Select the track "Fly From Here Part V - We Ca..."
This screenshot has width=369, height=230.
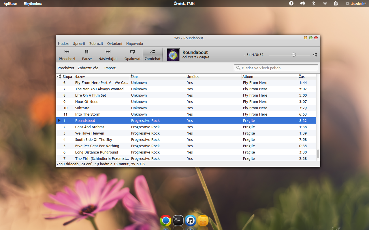point(186,83)
